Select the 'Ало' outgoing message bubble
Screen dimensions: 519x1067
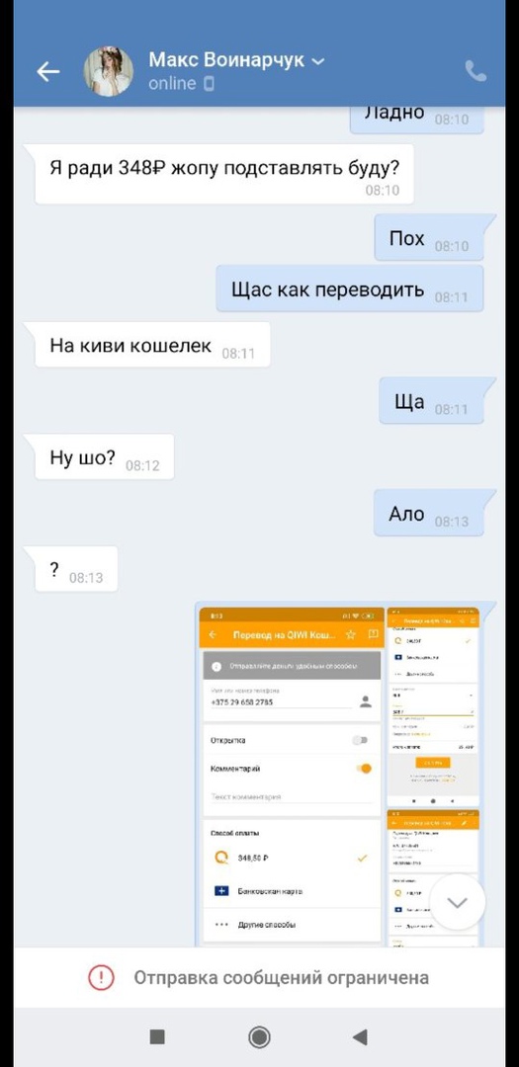point(430,513)
